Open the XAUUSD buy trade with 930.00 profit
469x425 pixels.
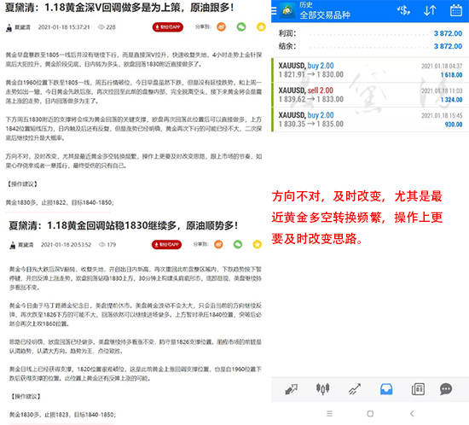(x=370, y=119)
